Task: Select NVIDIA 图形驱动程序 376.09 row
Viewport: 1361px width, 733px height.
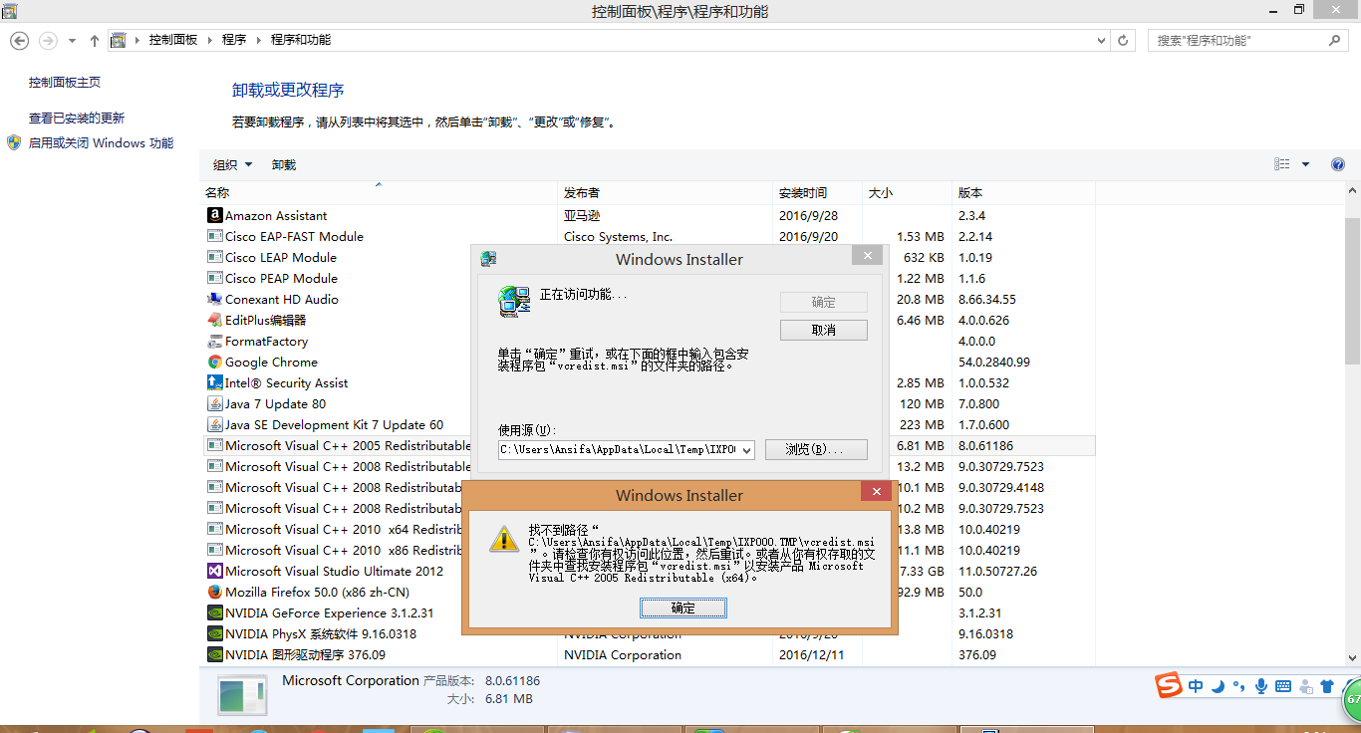Action: pyautogui.click(x=648, y=654)
